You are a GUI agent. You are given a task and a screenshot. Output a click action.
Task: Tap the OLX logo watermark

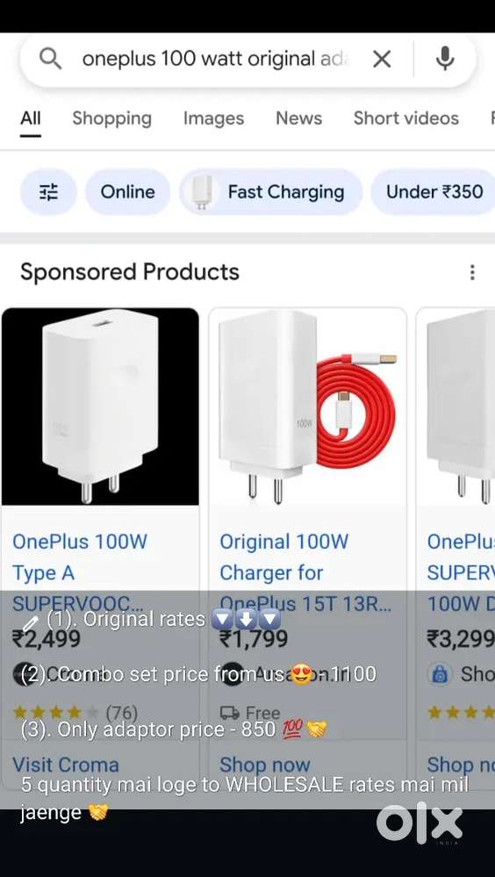420,823
